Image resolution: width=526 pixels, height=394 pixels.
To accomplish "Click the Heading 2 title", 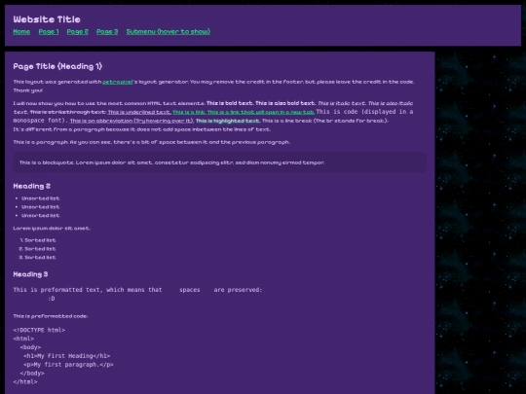I will [x=32, y=186].
